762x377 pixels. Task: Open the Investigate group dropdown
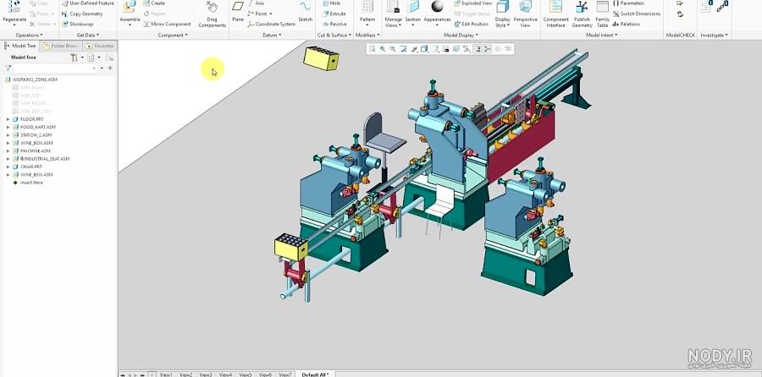pyautogui.click(x=715, y=35)
